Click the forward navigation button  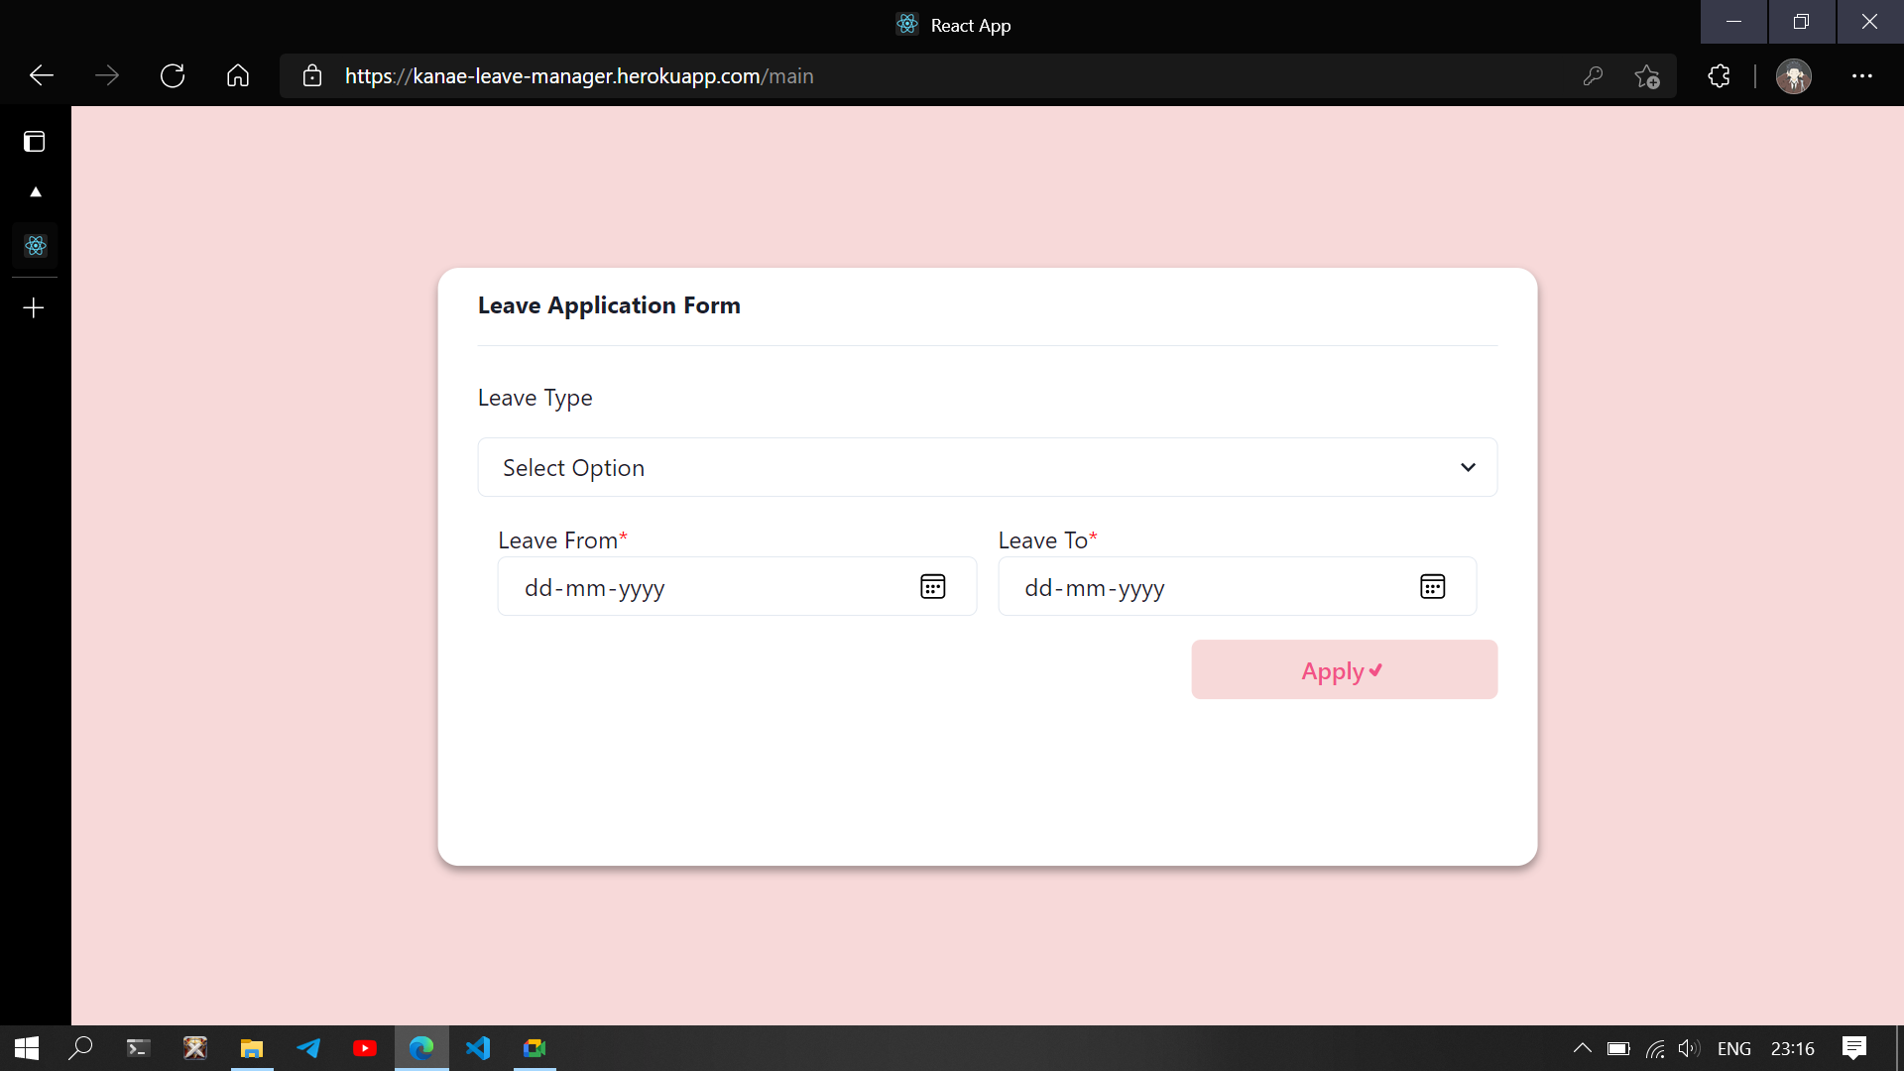[106, 75]
